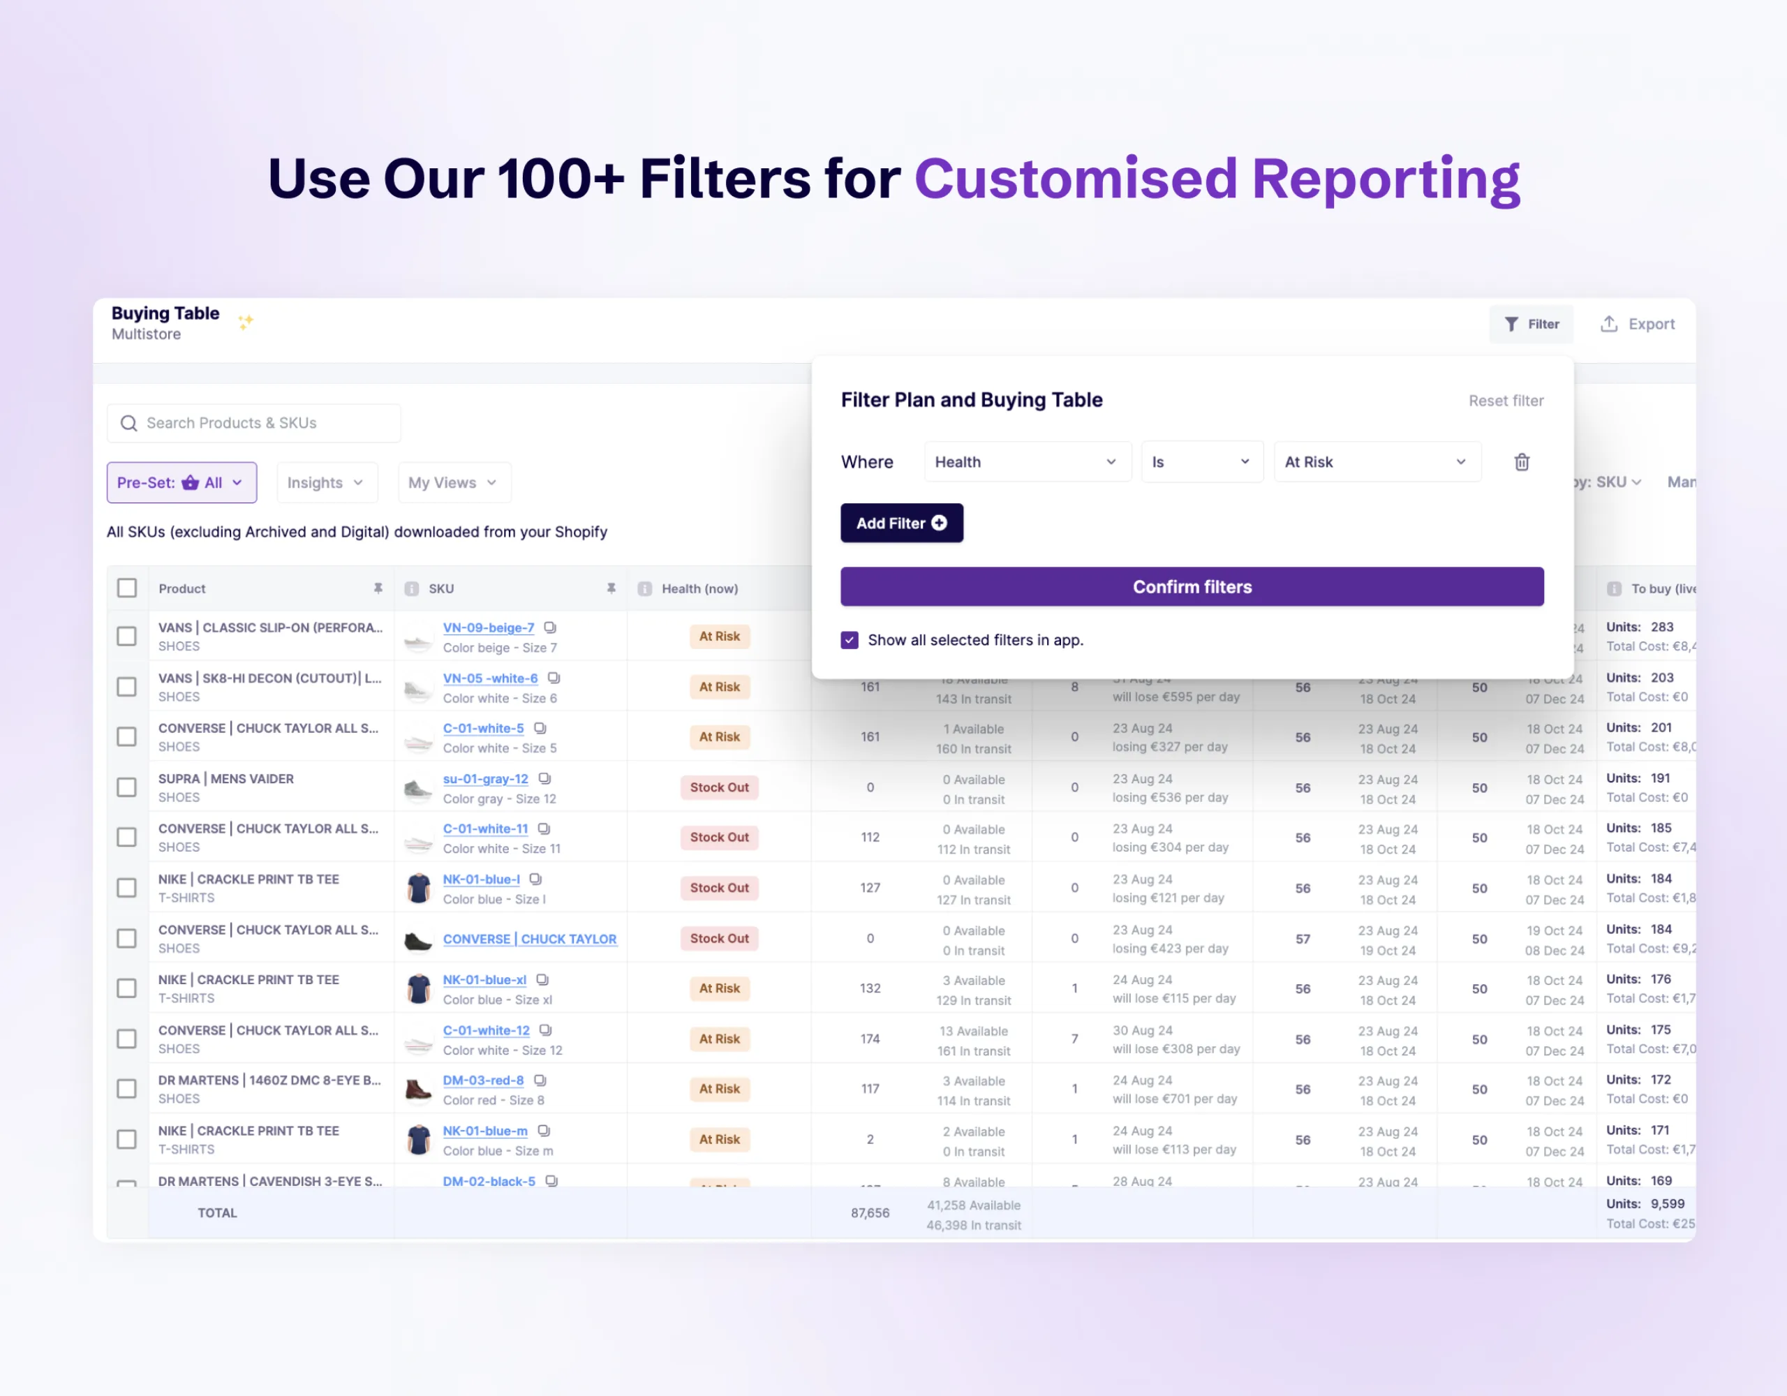The width and height of the screenshot is (1787, 1396).
Task: Copy the C-01-white-11 SKU code
Action: tap(544, 829)
